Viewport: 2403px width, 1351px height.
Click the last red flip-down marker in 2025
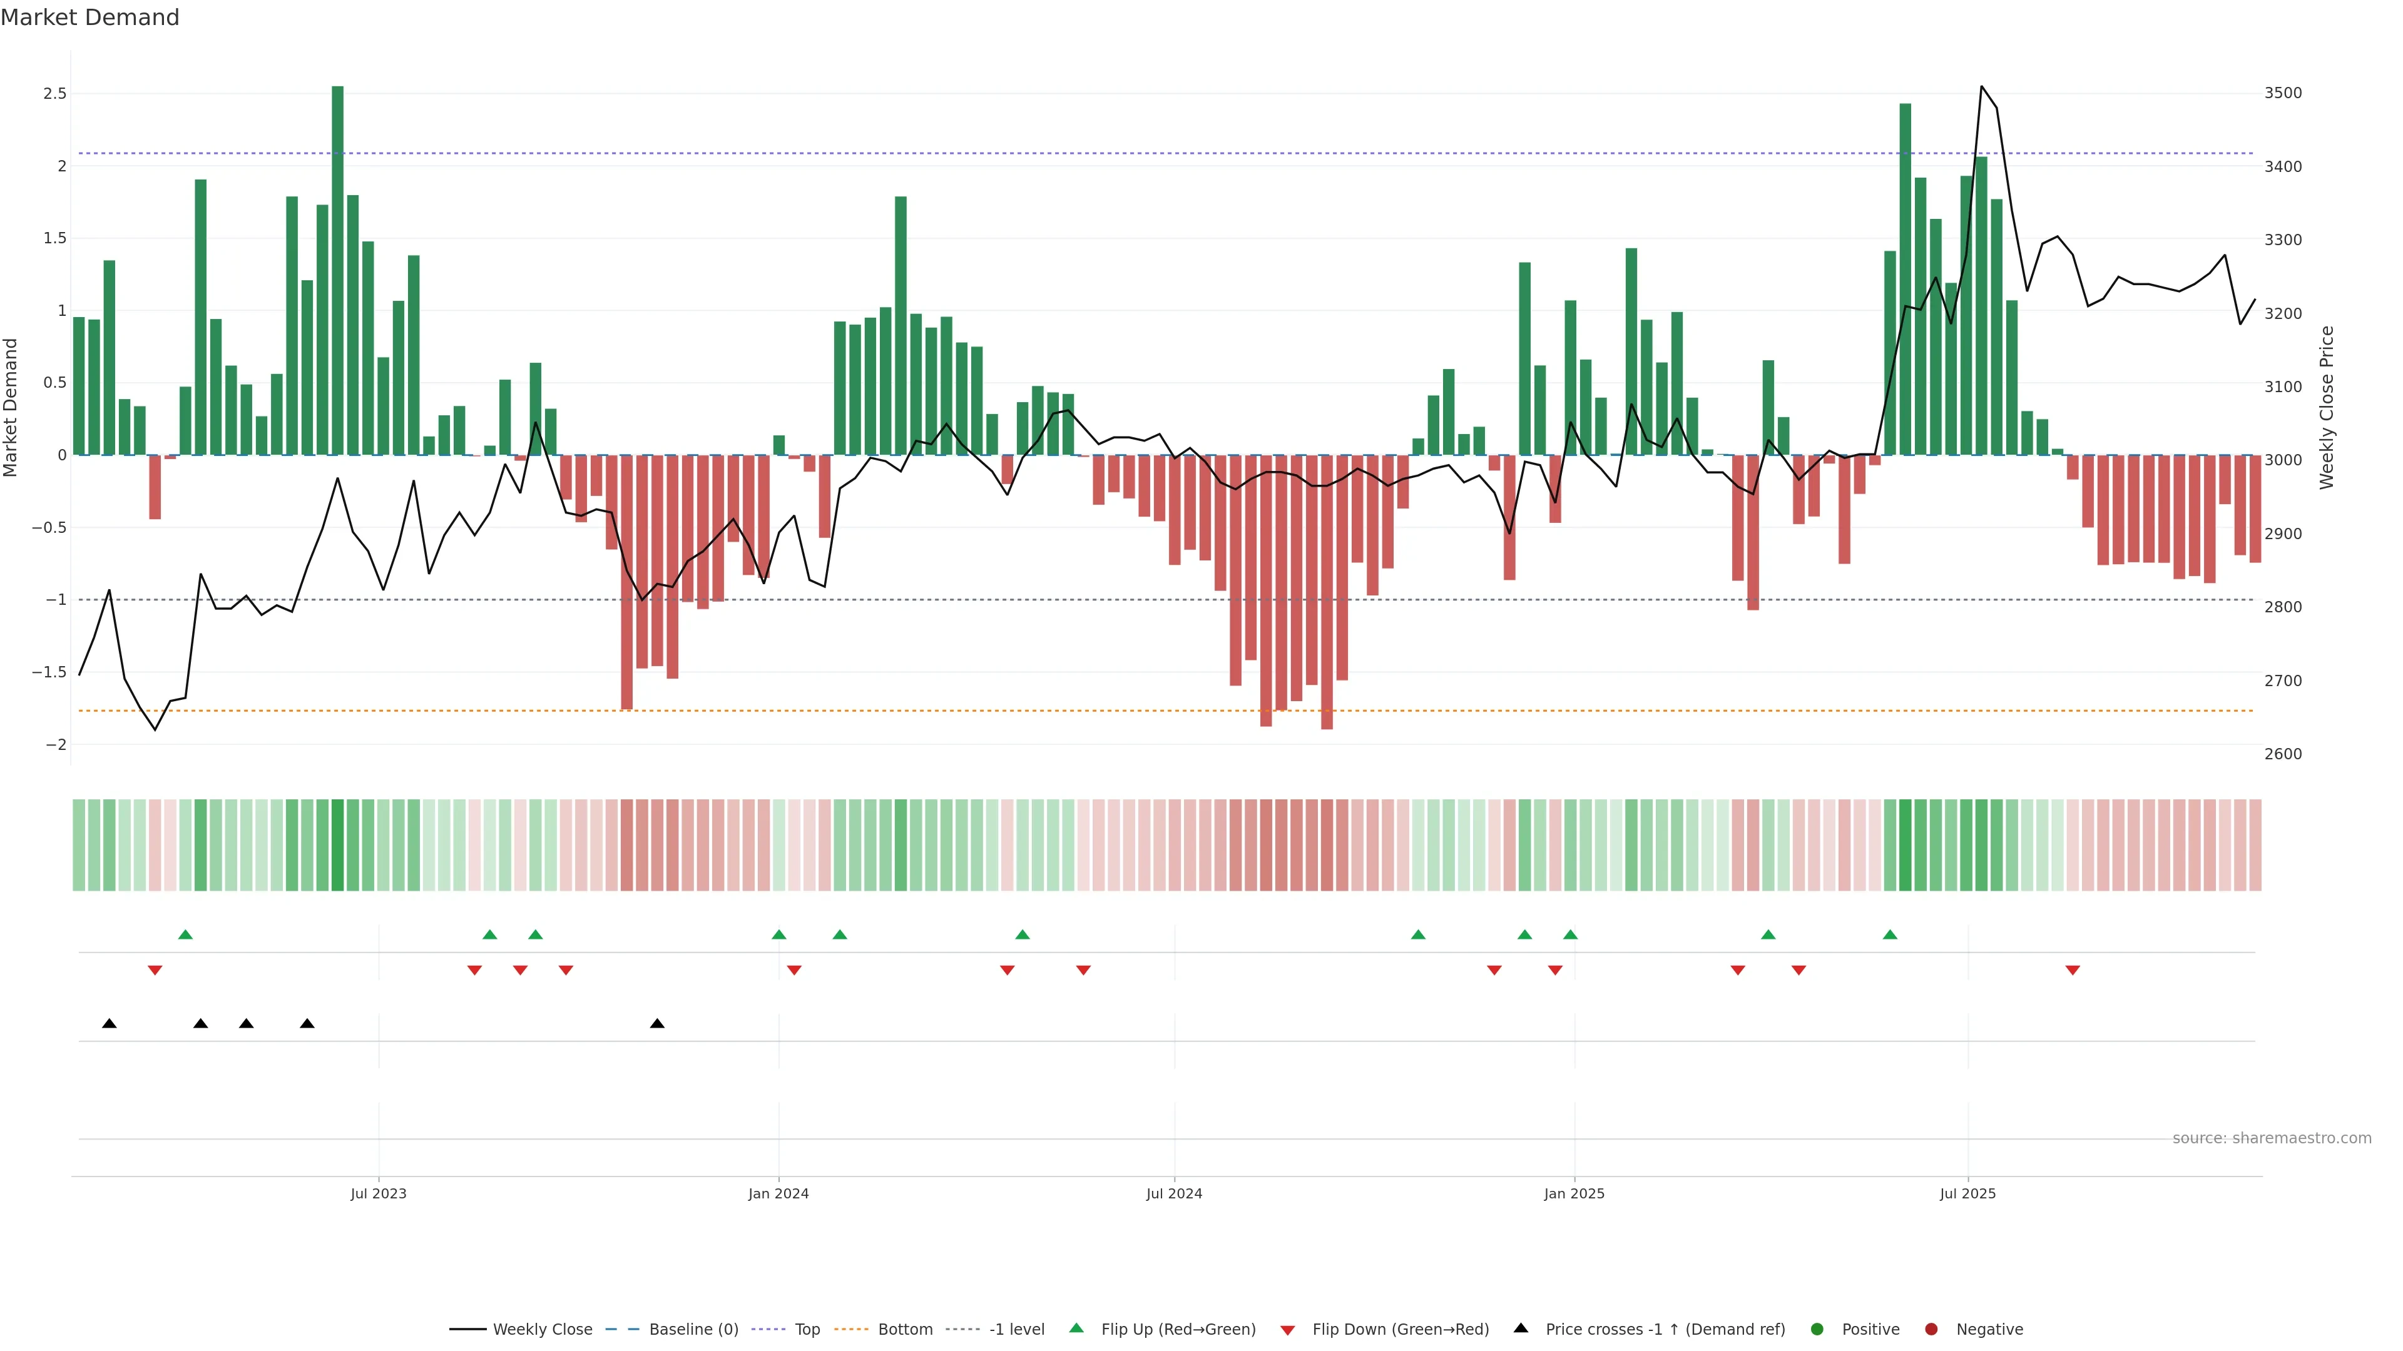click(x=2073, y=971)
